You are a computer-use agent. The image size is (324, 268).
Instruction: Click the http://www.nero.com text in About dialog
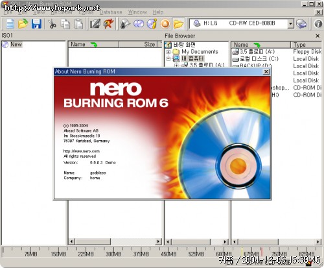(x=82, y=151)
